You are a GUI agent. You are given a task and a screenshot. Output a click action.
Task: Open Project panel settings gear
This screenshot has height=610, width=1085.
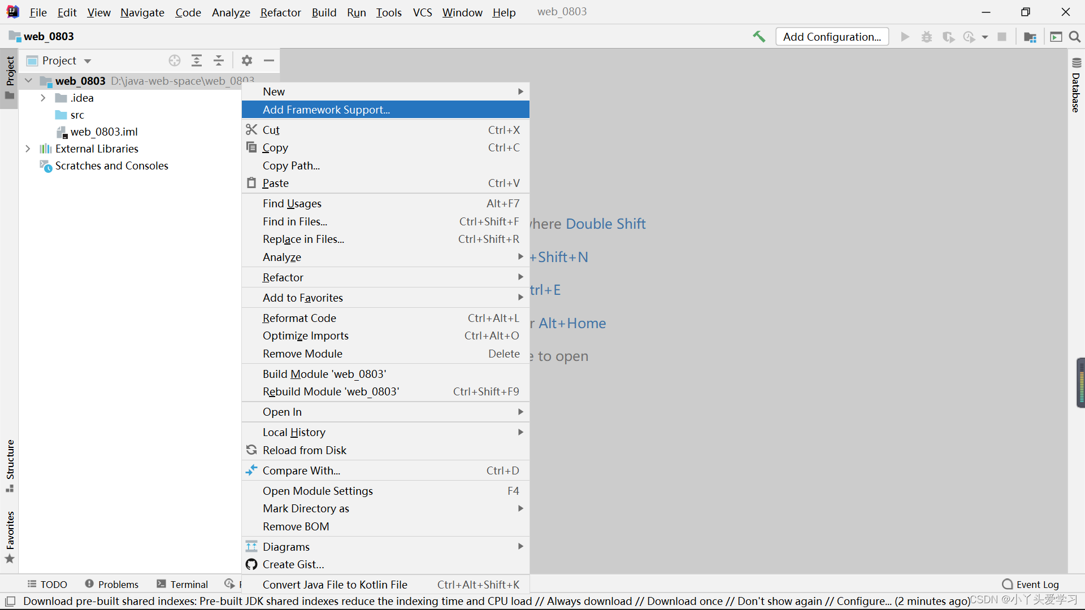247,60
